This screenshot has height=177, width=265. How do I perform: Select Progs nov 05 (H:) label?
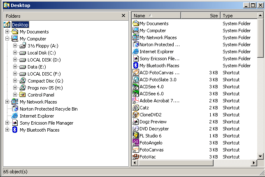click(45, 88)
